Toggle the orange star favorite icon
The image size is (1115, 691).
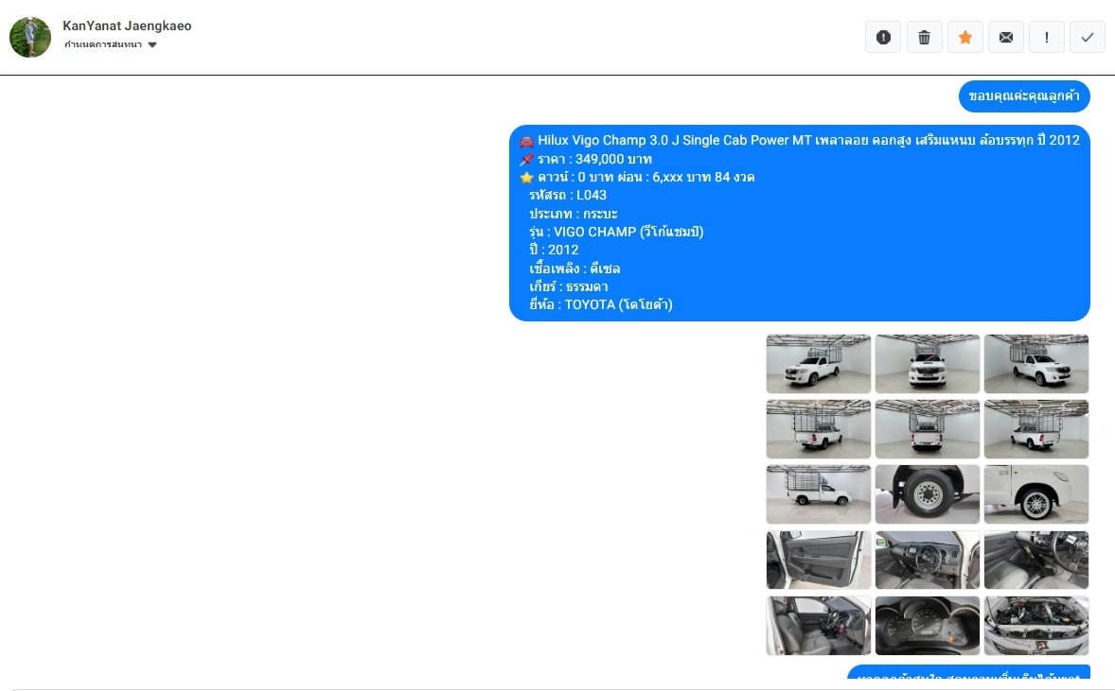click(965, 37)
